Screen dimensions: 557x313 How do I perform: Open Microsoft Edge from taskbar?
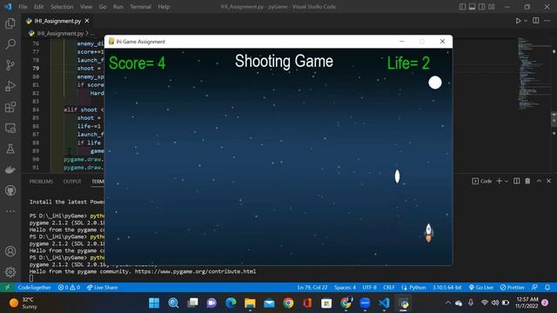click(231, 303)
